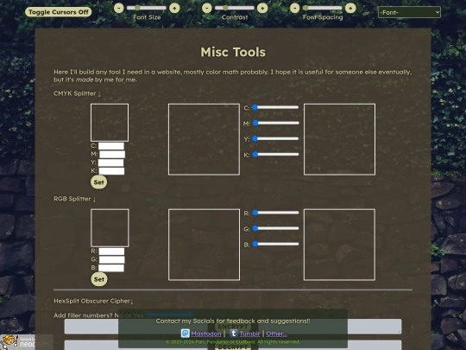
Task: Click the CMYK middle preview square
Action: (204, 139)
